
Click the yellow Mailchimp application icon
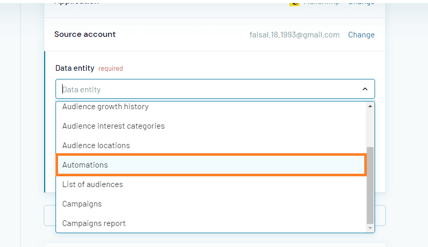tap(294, 3)
